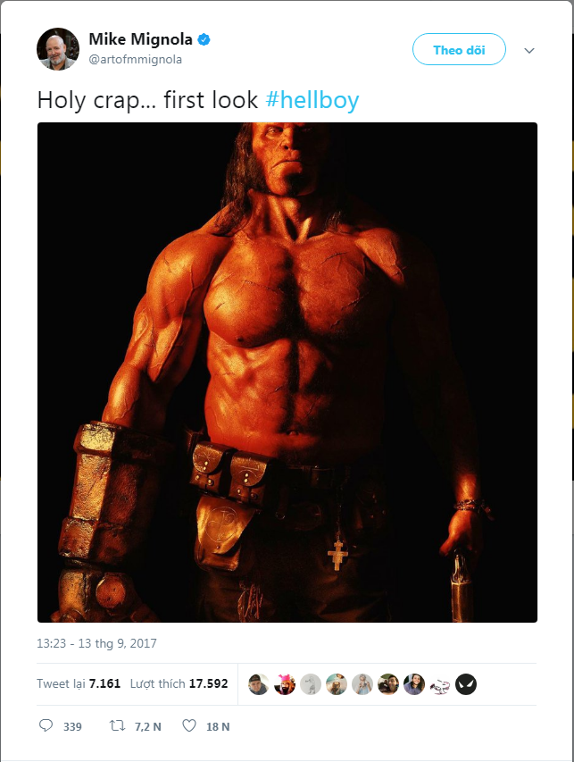Click Mike Mignola's round profile picture
574x762 pixels.
pos(57,47)
